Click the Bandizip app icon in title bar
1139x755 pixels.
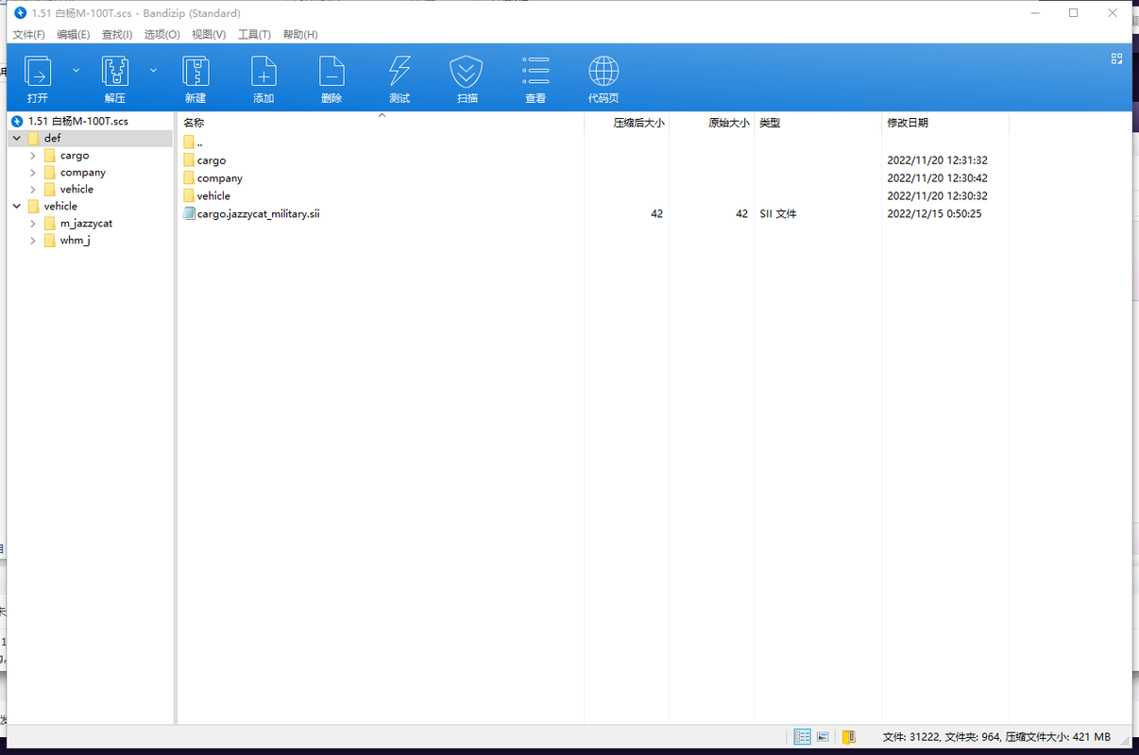(20, 13)
